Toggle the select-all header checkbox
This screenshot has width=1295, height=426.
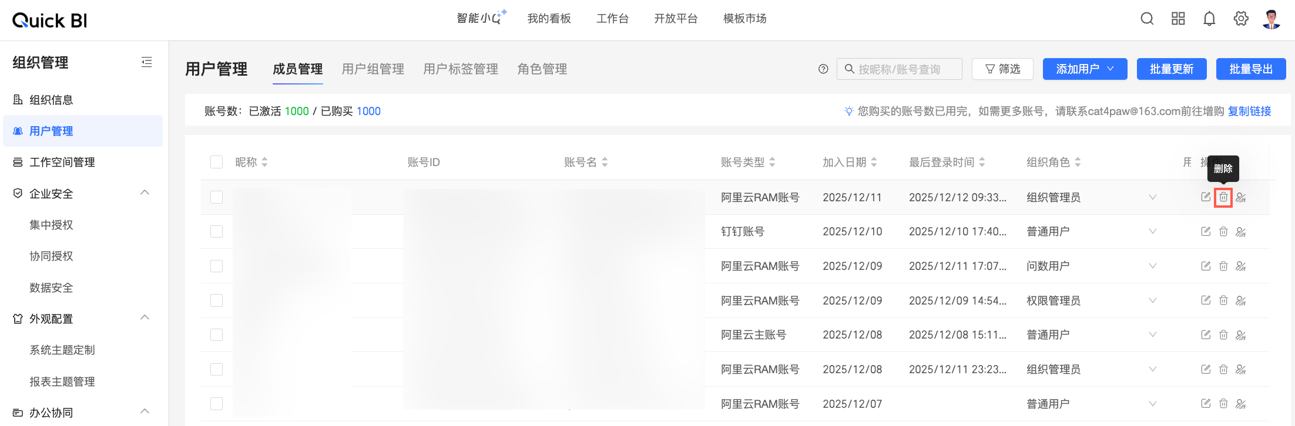217,162
